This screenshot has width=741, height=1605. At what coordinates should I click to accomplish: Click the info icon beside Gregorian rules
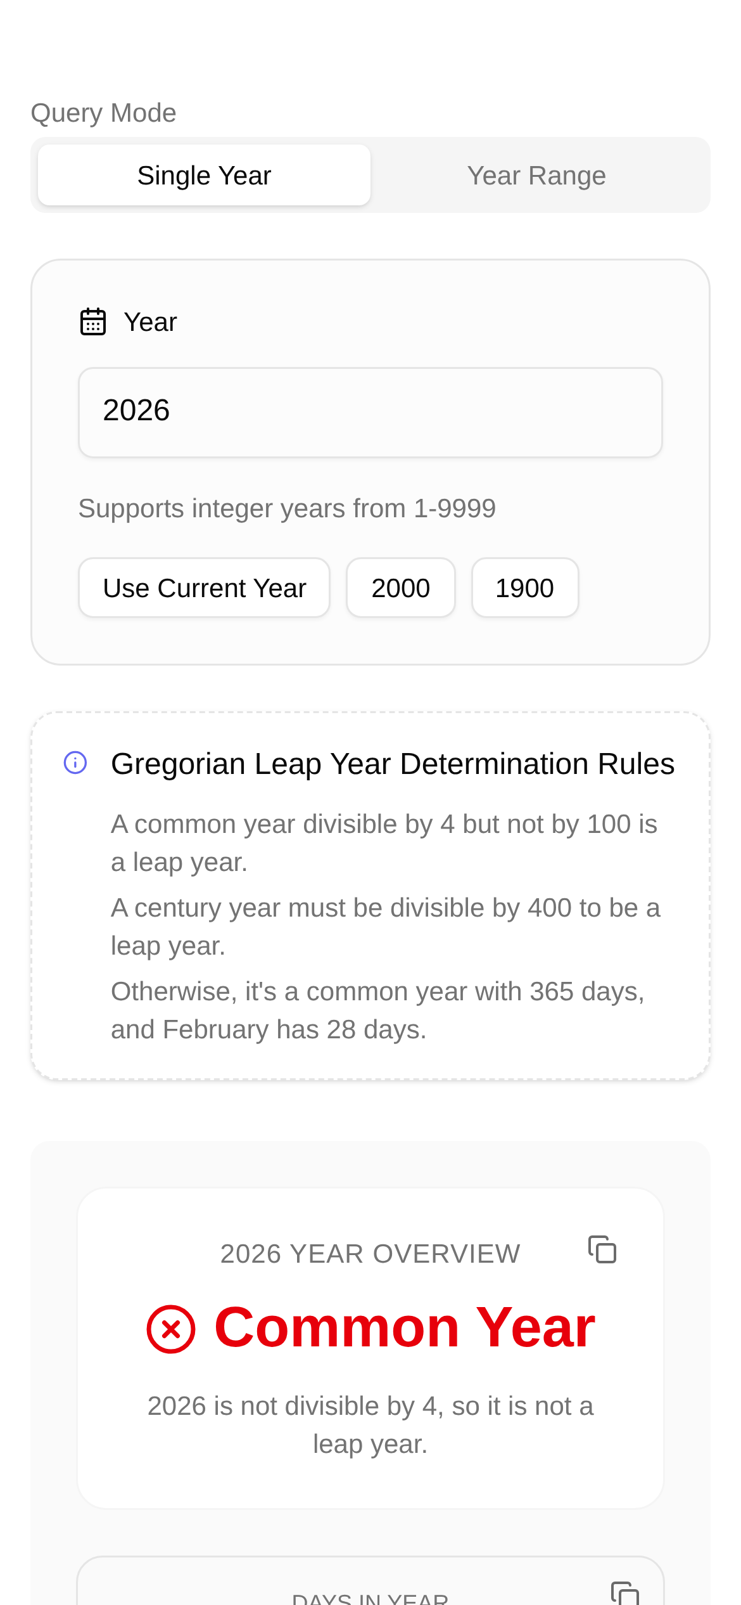click(75, 763)
